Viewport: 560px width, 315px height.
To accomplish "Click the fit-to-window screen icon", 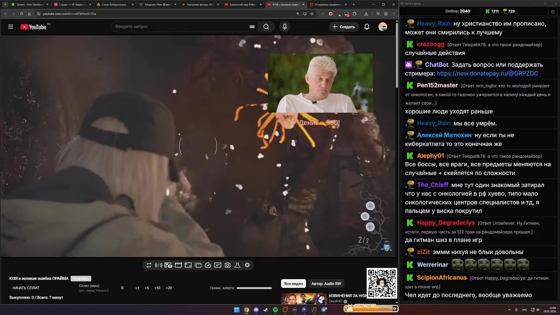I will pos(188,265).
